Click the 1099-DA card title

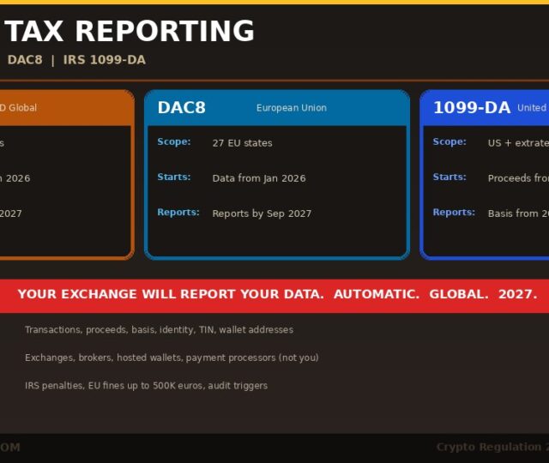click(x=472, y=107)
